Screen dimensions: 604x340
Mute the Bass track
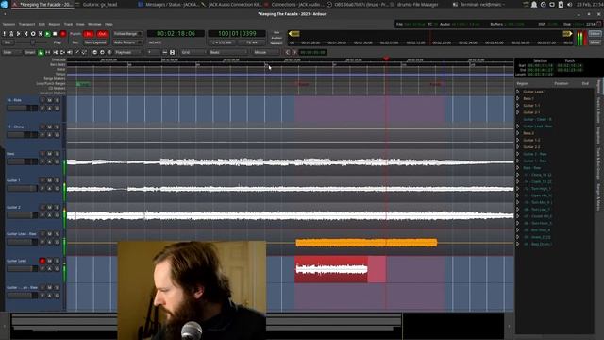pyautogui.click(x=50, y=154)
